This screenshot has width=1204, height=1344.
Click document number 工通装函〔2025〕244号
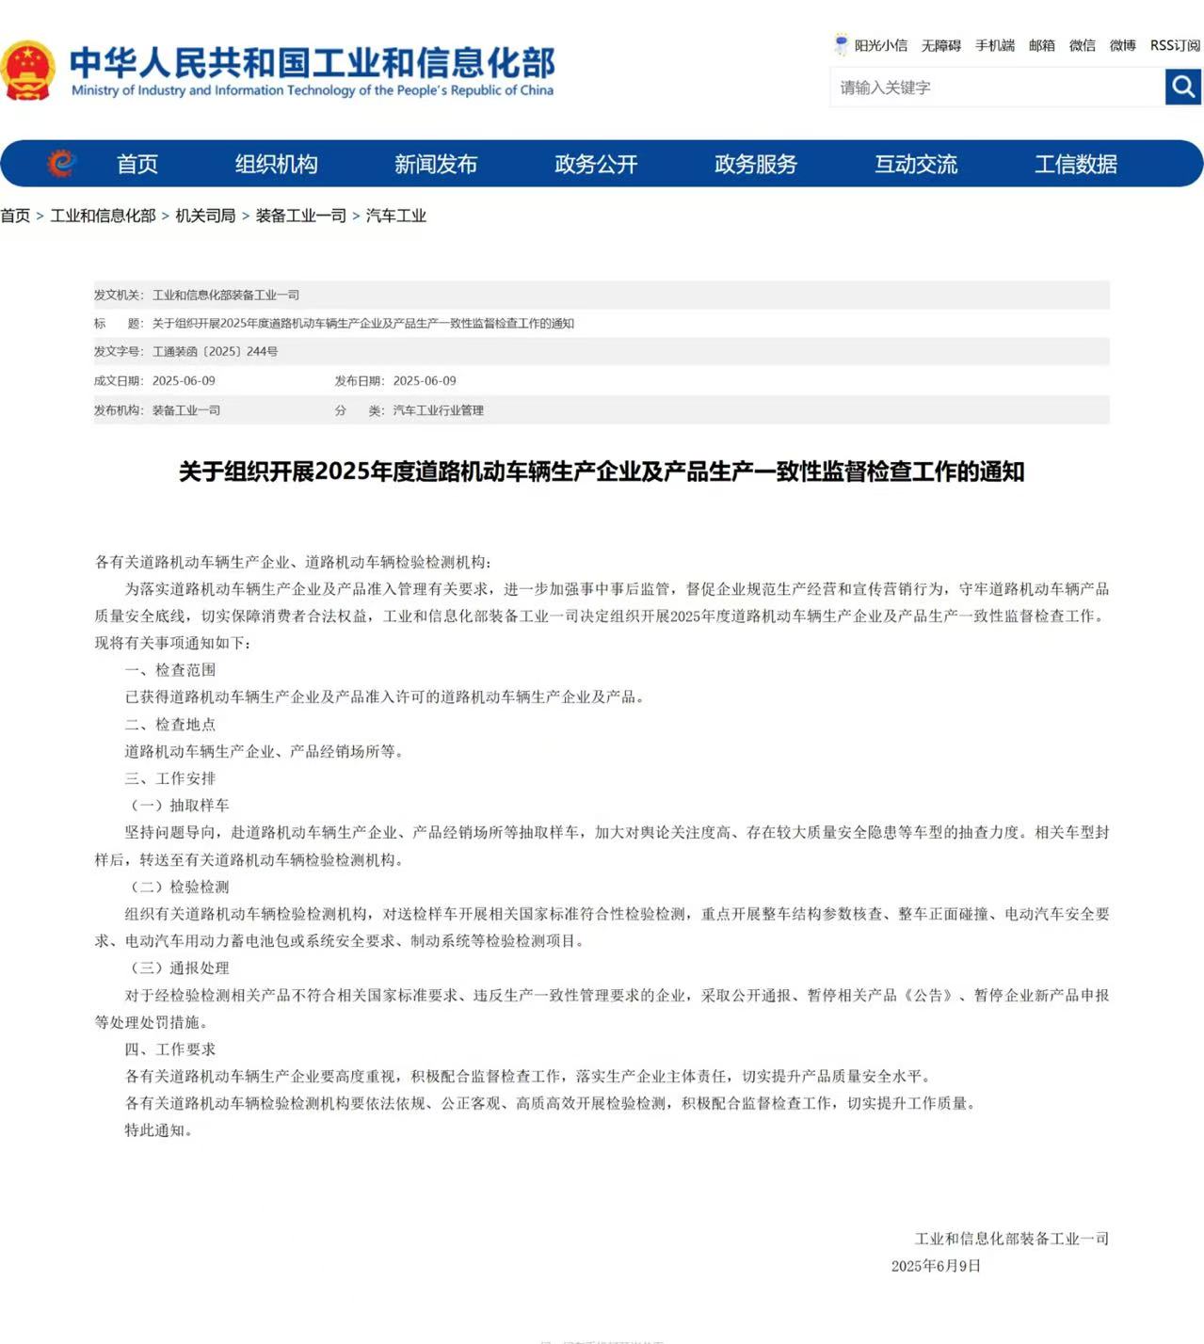pos(216,351)
